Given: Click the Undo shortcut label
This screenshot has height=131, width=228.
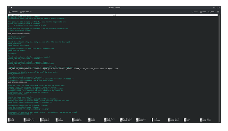Looking at the screenshot, I should (93, 119).
